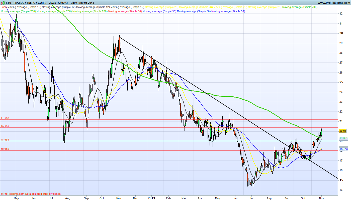Click the 18.985 horizontal line label
351x200 pixels.
pyautogui.click(x=5, y=139)
